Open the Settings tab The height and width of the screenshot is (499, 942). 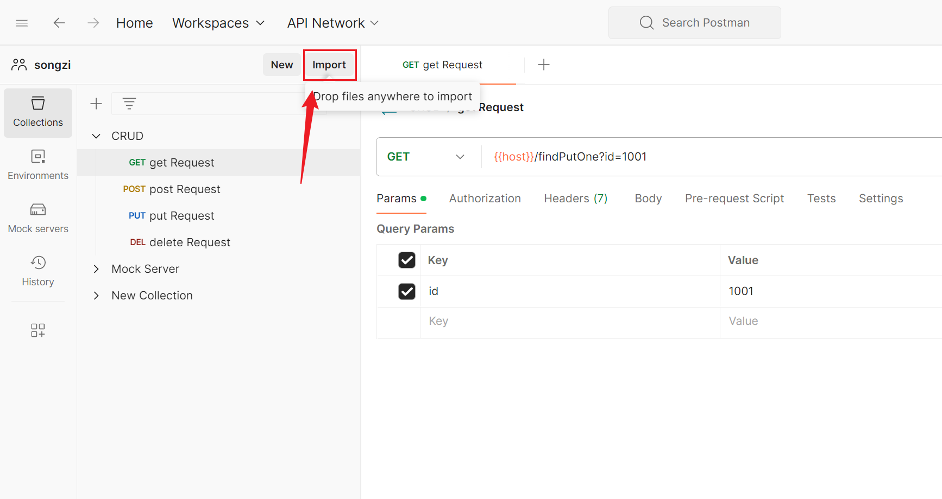(x=881, y=199)
